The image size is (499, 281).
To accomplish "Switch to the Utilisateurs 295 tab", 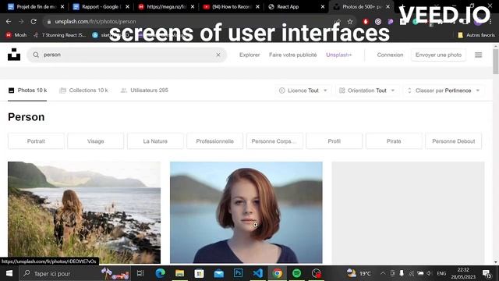I will 144,91.
